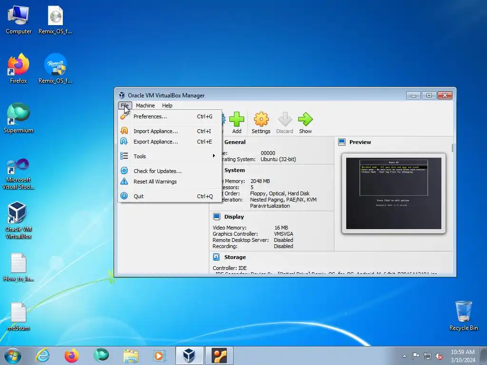Click the VirtualBox title bar cube icon
487x365 pixels.
[x=122, y=95]
